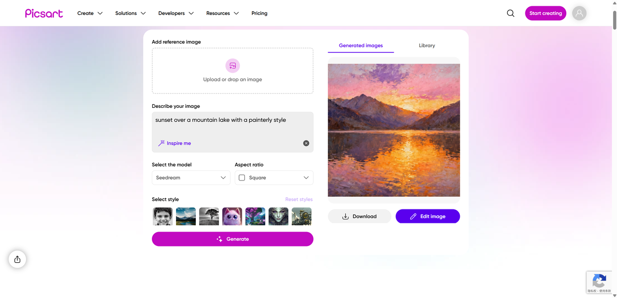Click the share icon floating button
The image size is (617, 298).
pyautogui.click(x=17, y=259)
